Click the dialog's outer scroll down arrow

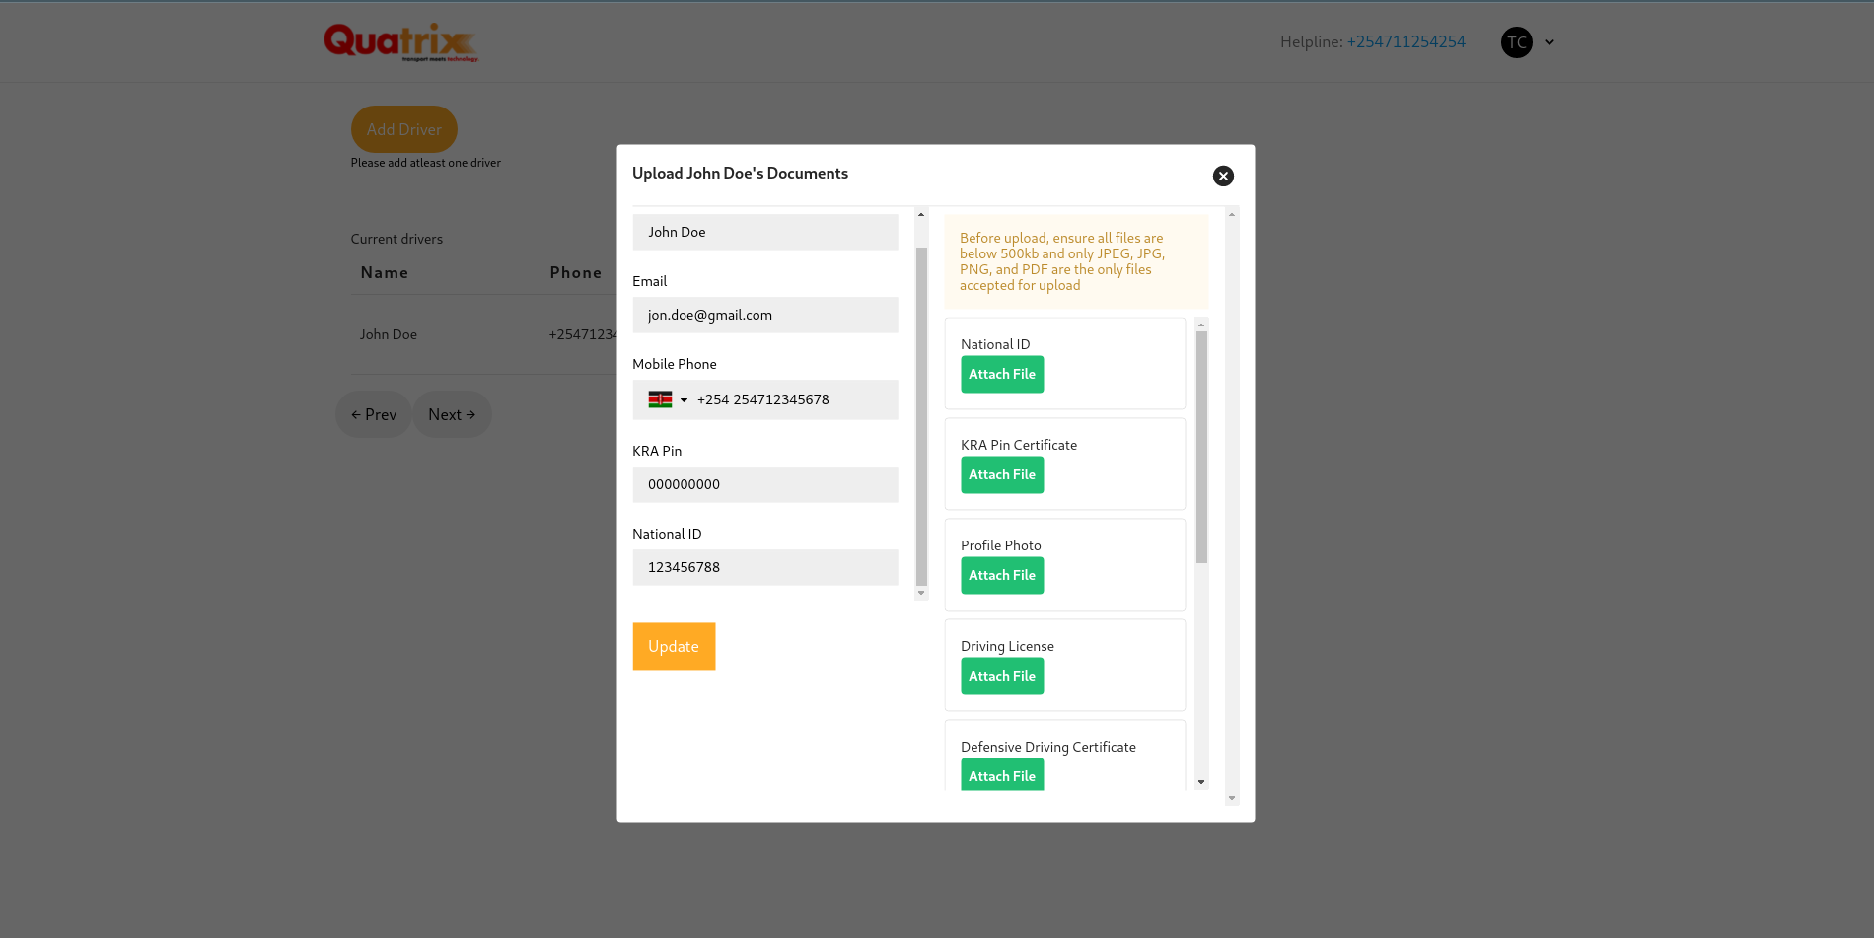[1232, 798]
